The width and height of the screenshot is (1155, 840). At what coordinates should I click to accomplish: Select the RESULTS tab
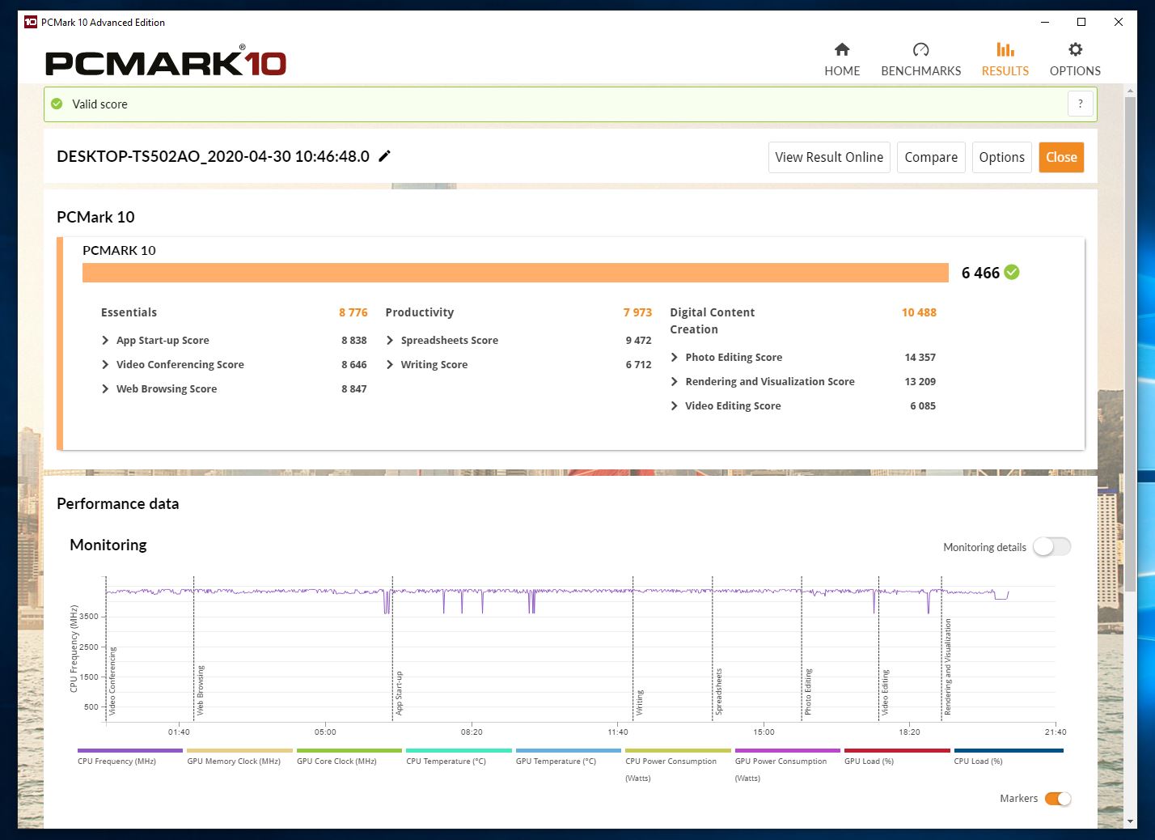(x=1005, y=60)
